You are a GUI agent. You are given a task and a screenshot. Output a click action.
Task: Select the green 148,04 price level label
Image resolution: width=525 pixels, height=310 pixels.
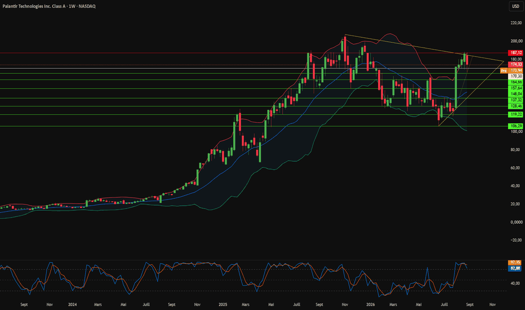(515, 94)
